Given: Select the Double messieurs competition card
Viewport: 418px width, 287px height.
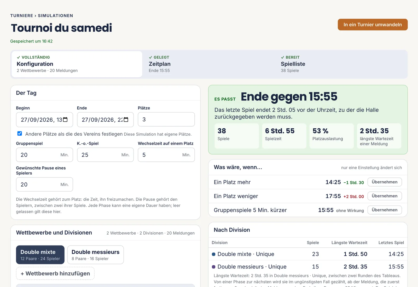Looking at the screenshot, I should coord(95,255).
